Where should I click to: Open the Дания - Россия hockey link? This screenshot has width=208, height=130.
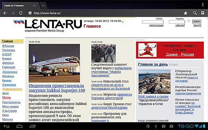pos(180,54)
